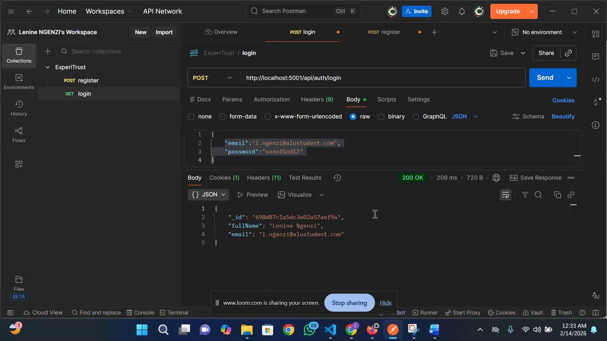Select the raw body type
The width and height of the screenshot is (607, 341).
pos(353,117)
